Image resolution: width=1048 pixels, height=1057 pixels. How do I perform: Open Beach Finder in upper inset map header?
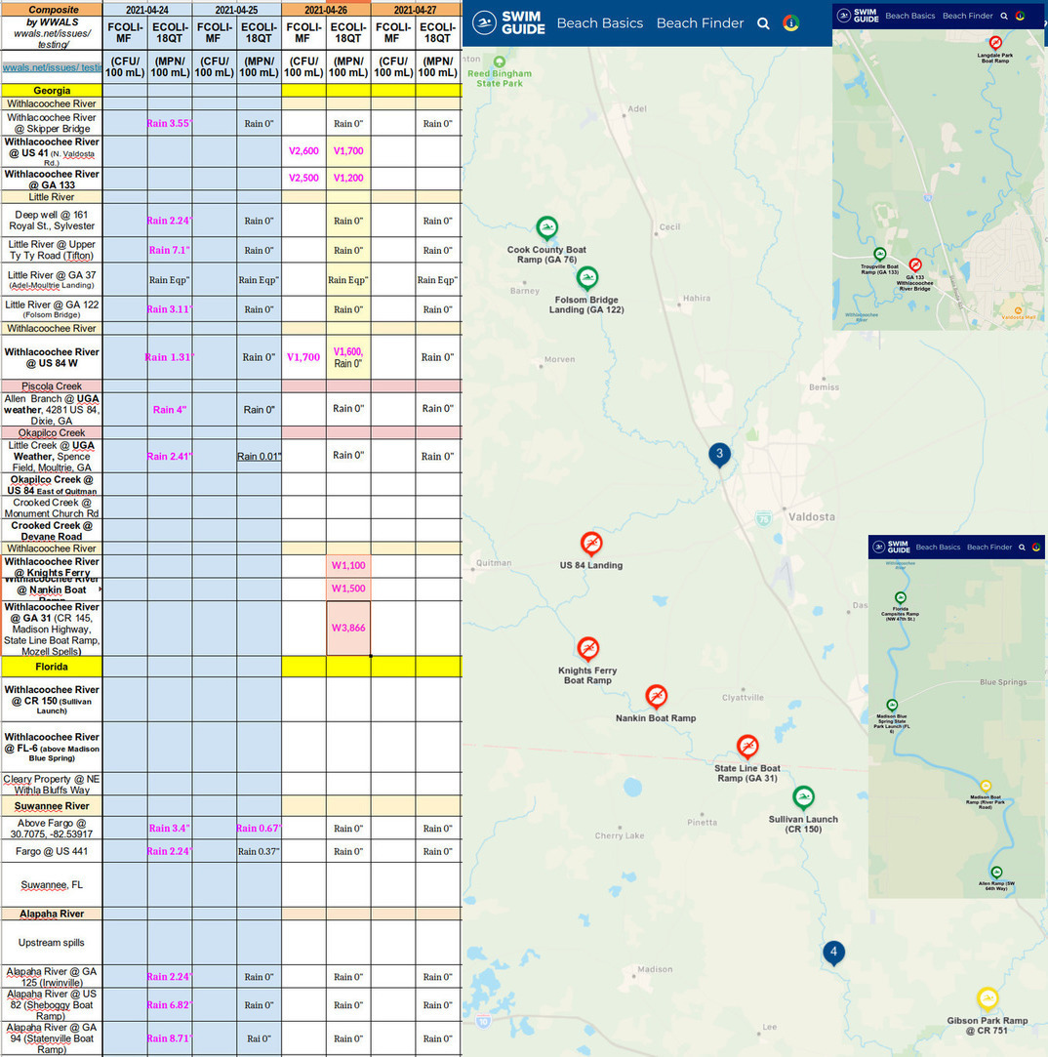pos(967,16)
